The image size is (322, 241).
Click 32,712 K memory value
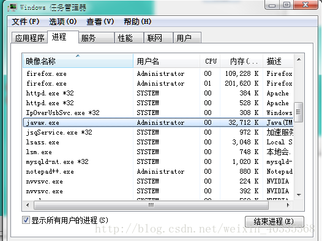coord(244,123)
